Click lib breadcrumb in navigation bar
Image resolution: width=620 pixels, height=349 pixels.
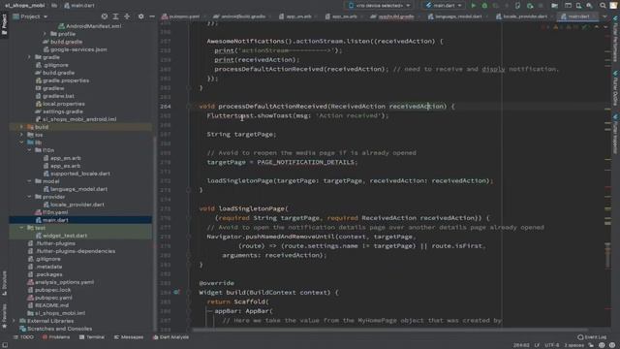(x=54, y=6)
